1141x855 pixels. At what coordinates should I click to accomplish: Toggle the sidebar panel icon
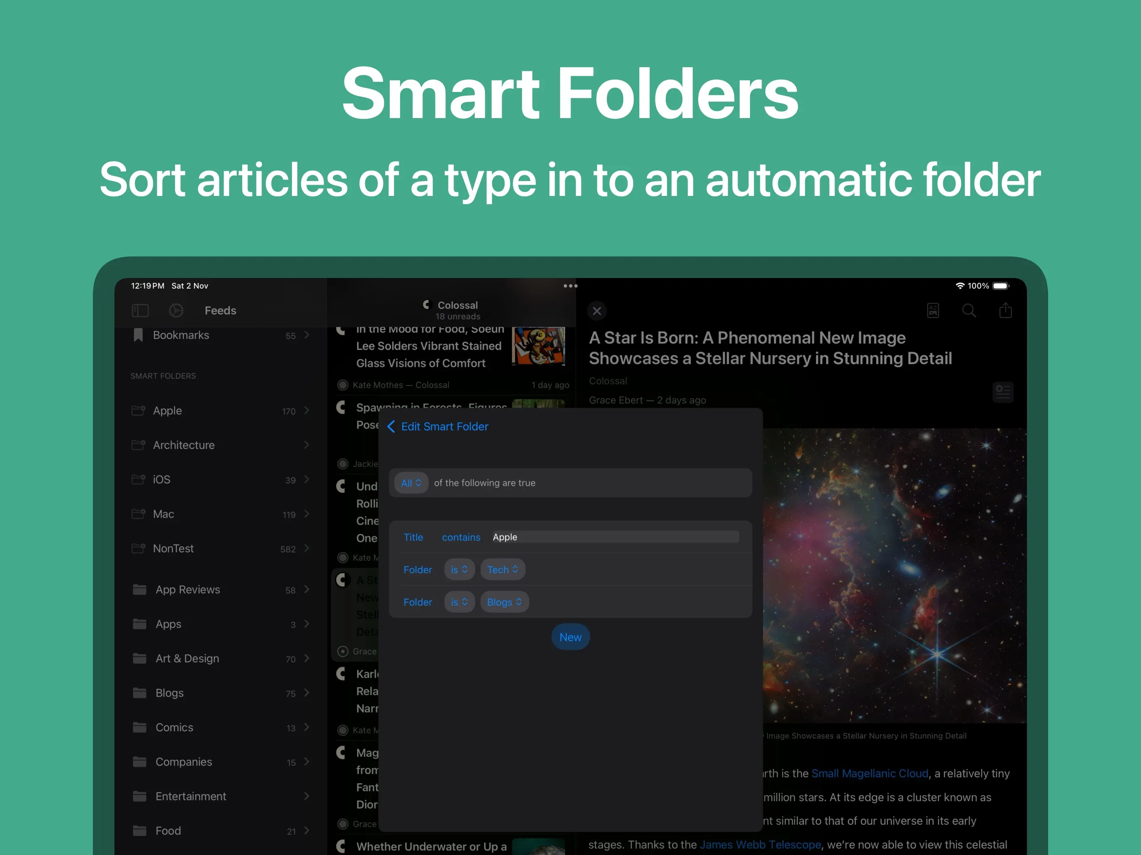pos(140,310)
